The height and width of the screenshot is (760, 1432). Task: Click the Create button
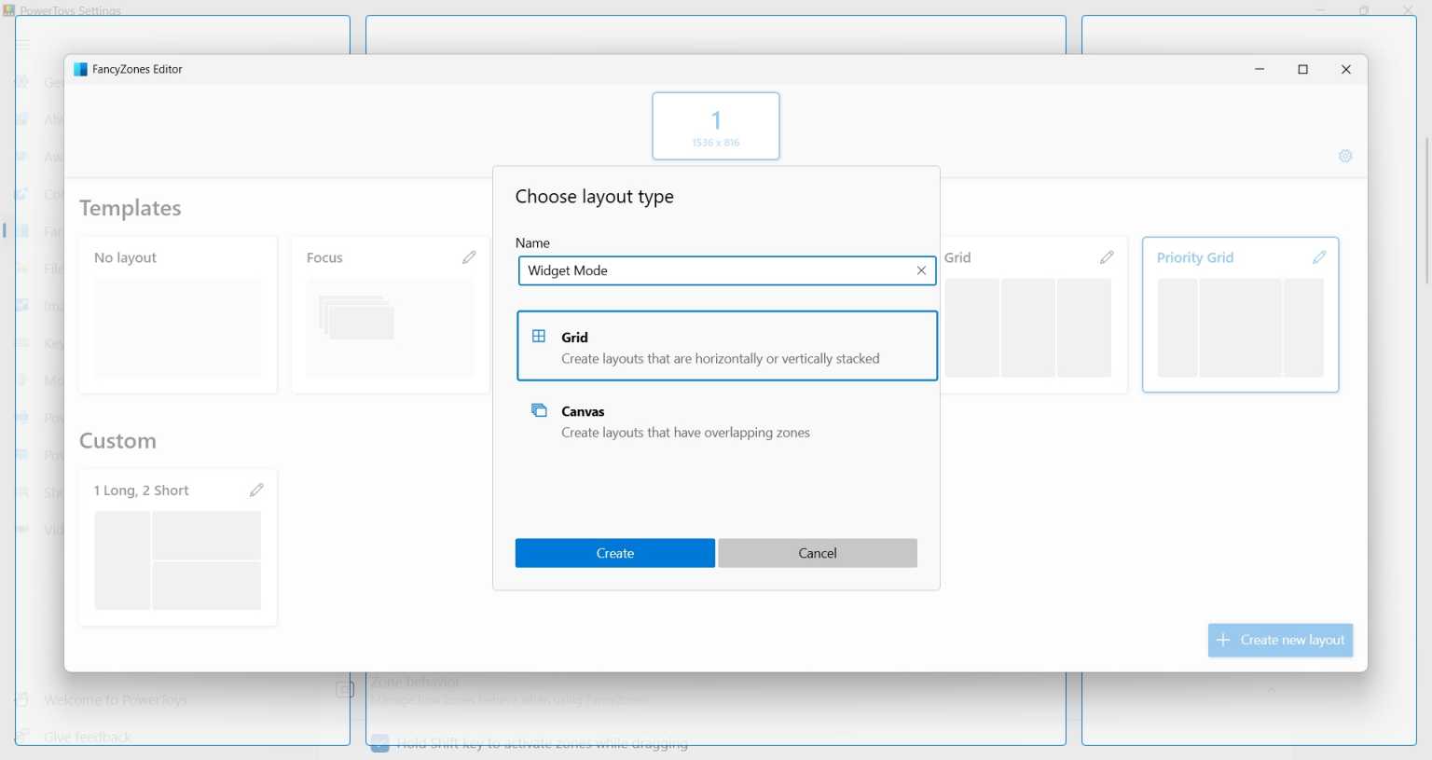coord(614,552)
